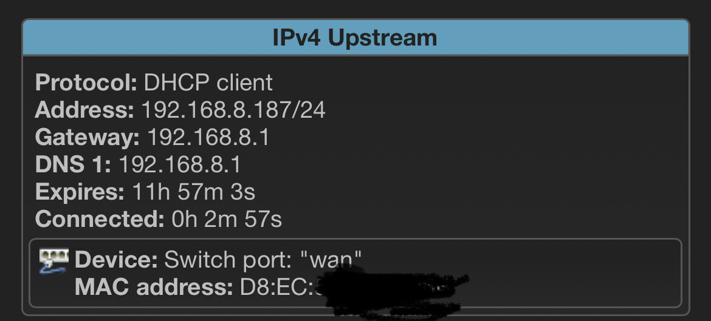Select the Connected label
The image size is (711, 321).
[100, 218]
